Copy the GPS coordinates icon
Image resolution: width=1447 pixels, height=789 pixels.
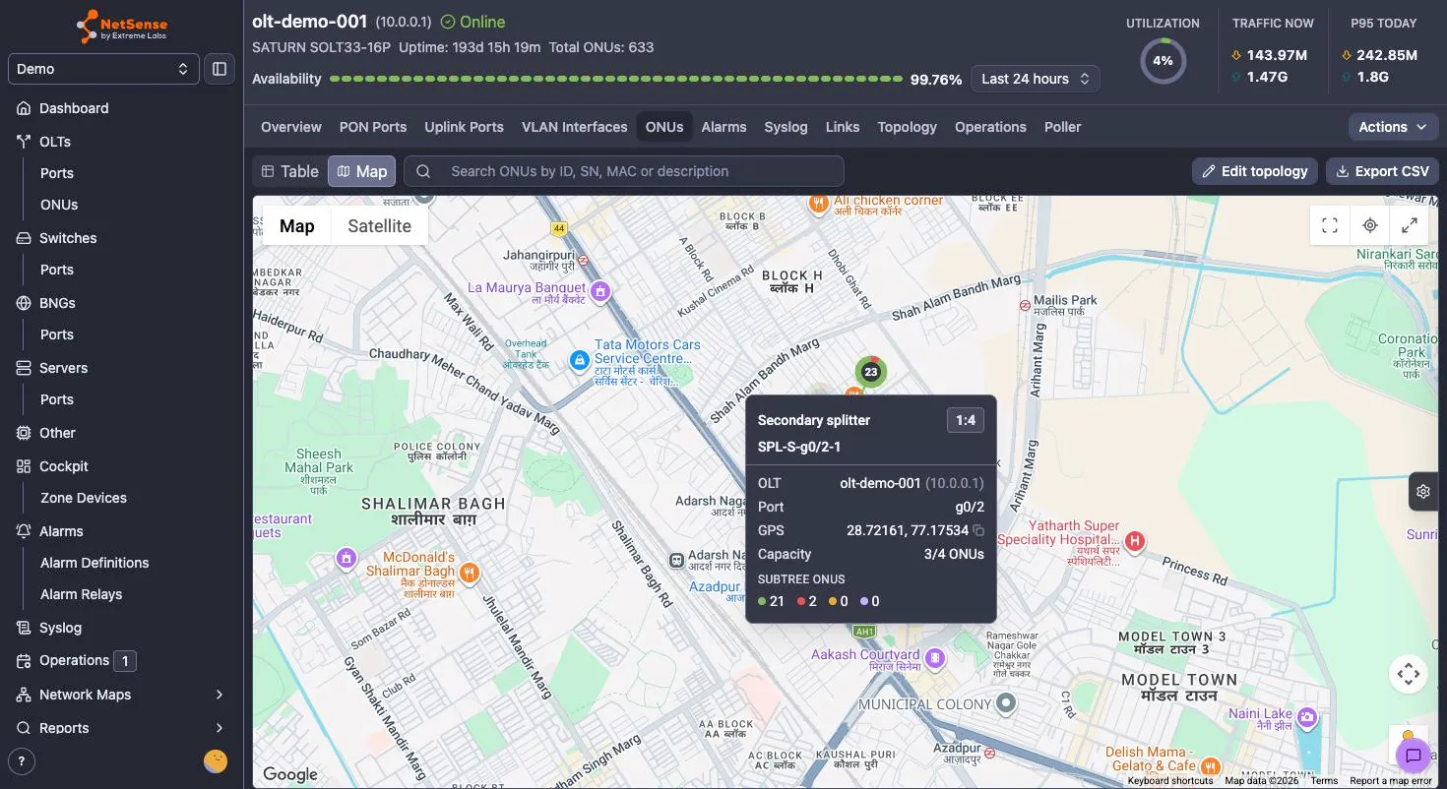978,530
